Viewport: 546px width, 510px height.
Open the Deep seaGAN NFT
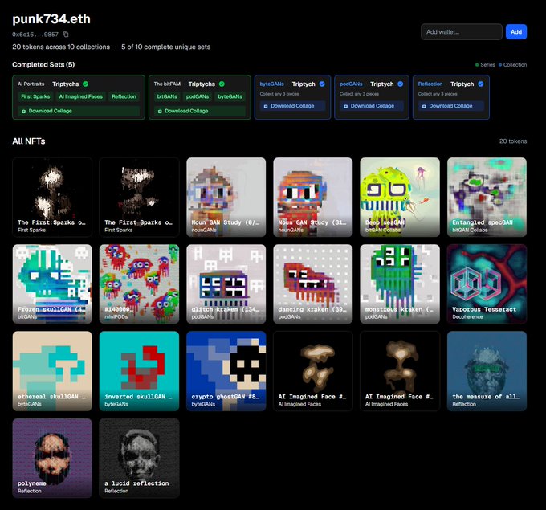tap(400, 197)
